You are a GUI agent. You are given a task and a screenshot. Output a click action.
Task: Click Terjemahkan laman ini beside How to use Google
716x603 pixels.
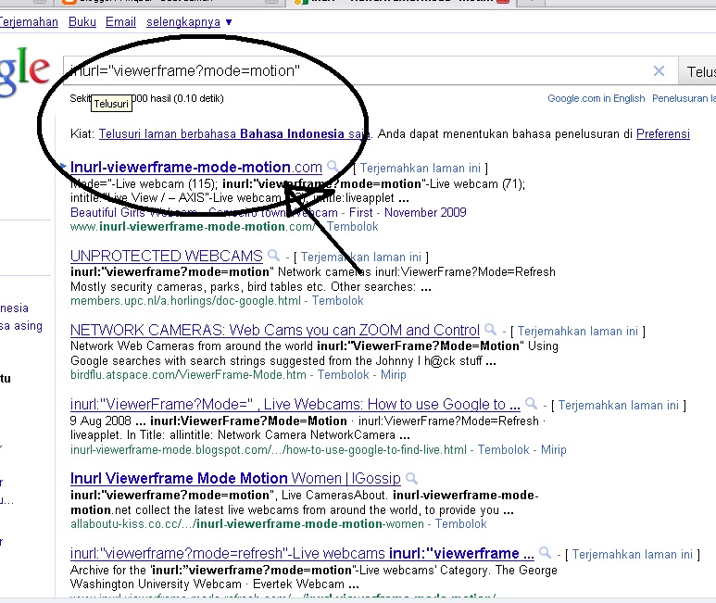coord(619,406)
